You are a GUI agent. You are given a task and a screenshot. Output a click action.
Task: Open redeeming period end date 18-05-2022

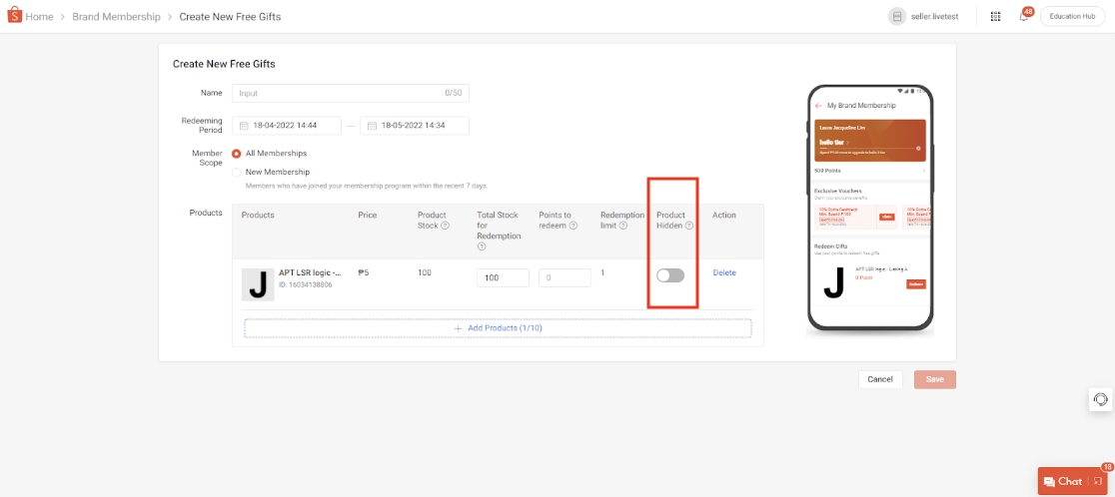point(415,126)
